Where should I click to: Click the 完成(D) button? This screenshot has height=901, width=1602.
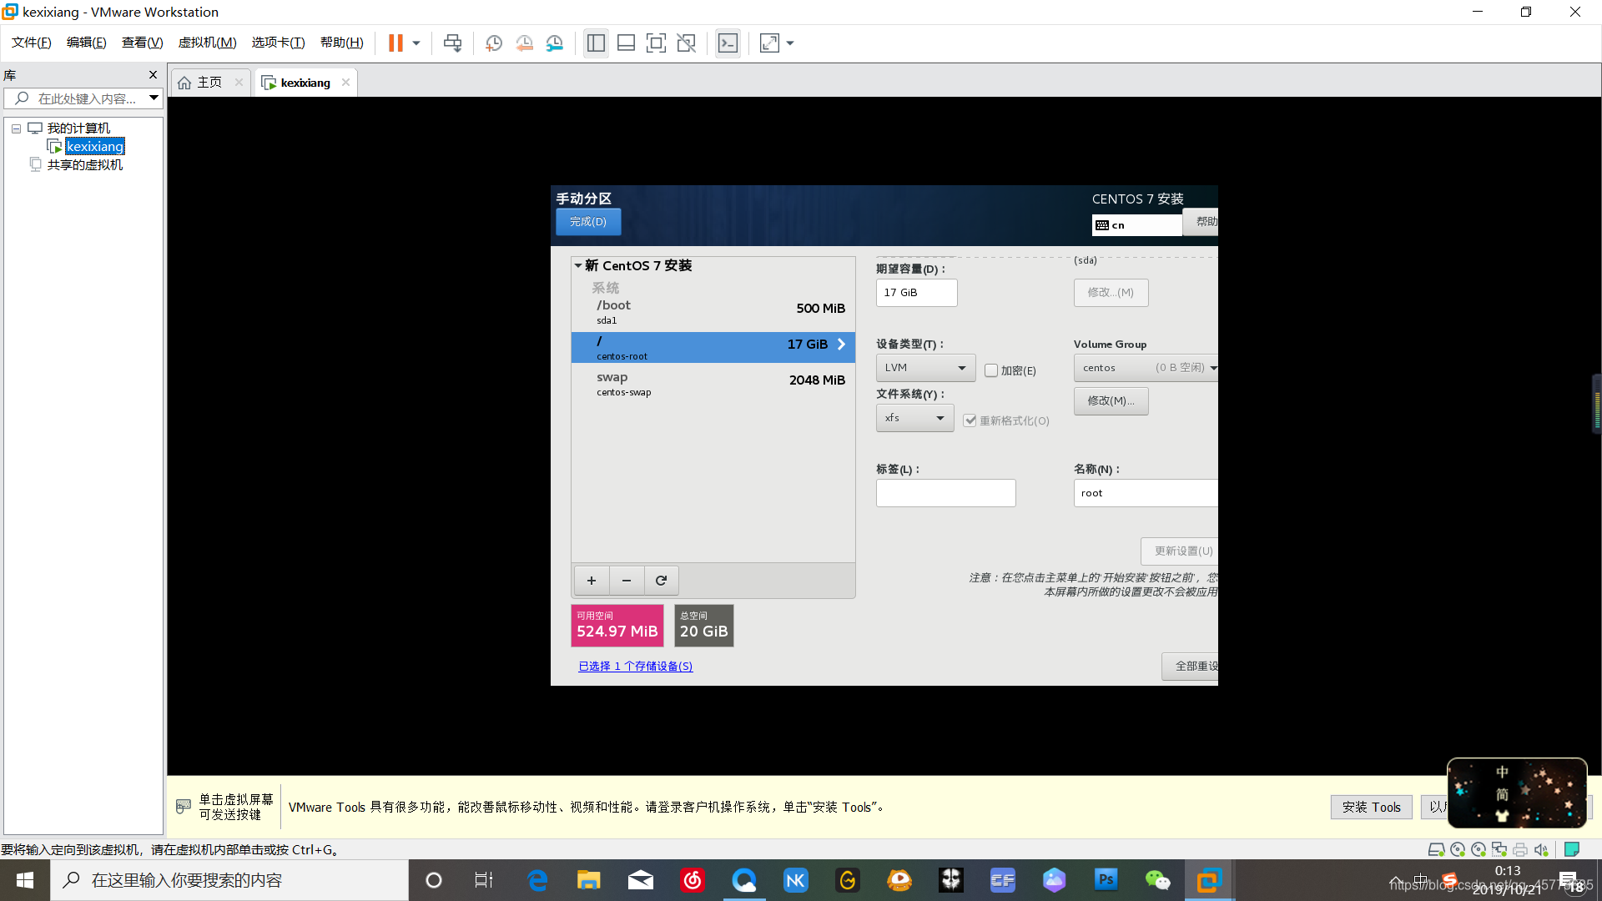(588, 222)
